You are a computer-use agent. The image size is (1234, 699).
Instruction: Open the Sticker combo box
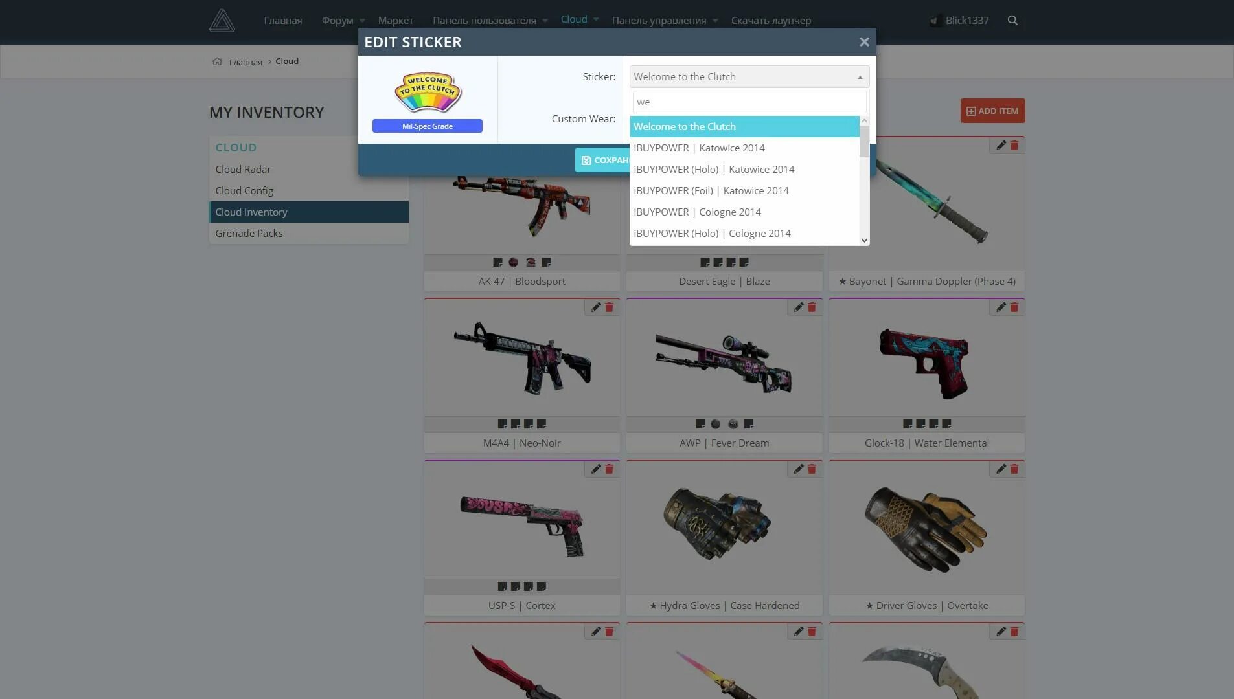tap(749, 77)
